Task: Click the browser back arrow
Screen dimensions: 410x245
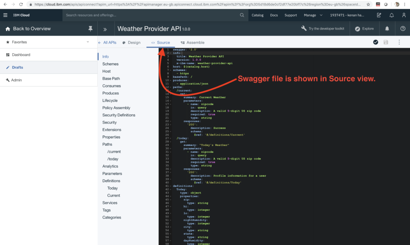Action: [5, 4]
